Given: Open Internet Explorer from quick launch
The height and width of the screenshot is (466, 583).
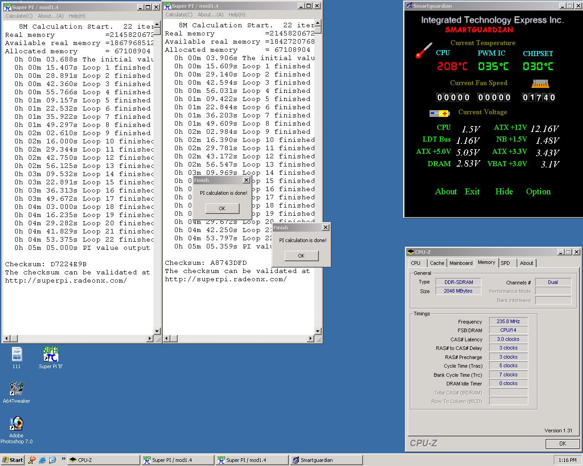Looking at the screenshot, I should 42,460.
